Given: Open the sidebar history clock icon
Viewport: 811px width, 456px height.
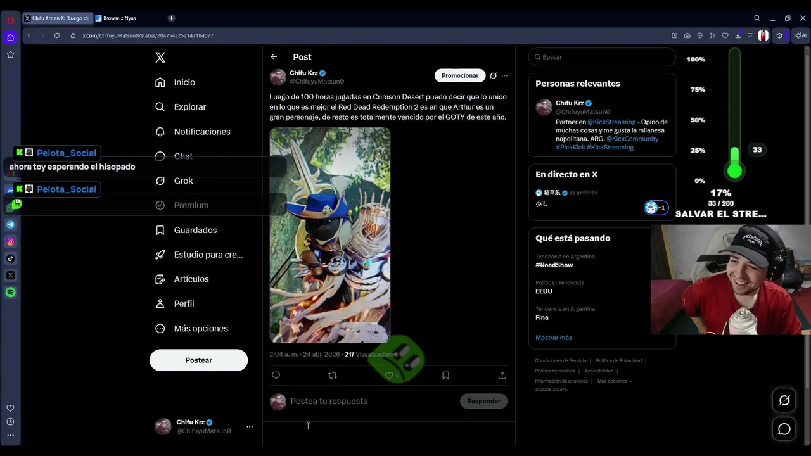Looking at the screenshot, I should point(10,422).
